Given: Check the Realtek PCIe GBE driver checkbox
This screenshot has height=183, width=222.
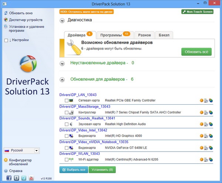Looking at the screenshot, I should (x=67, y=101).
